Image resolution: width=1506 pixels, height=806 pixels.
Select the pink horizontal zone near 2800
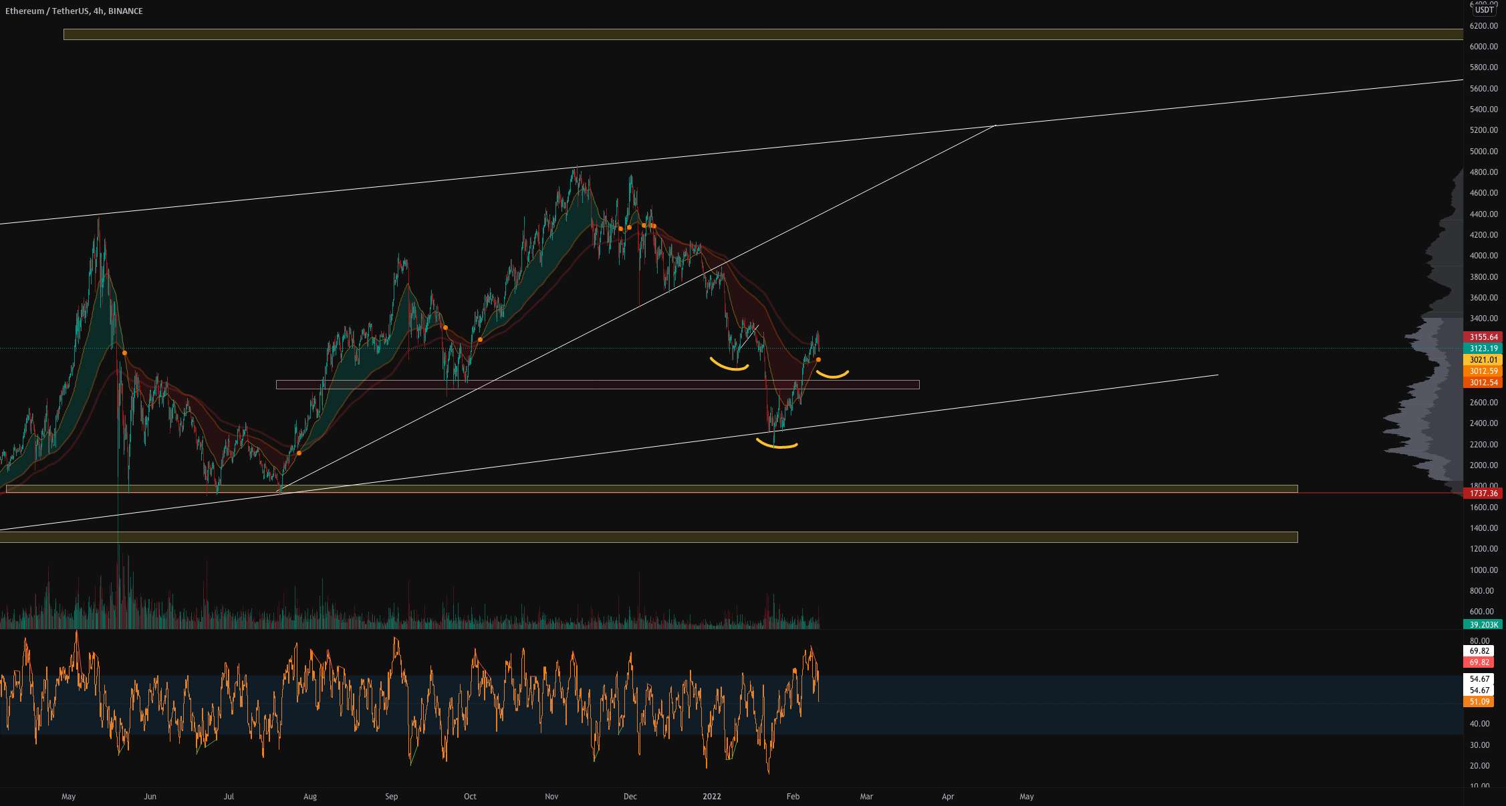(598, 385)
